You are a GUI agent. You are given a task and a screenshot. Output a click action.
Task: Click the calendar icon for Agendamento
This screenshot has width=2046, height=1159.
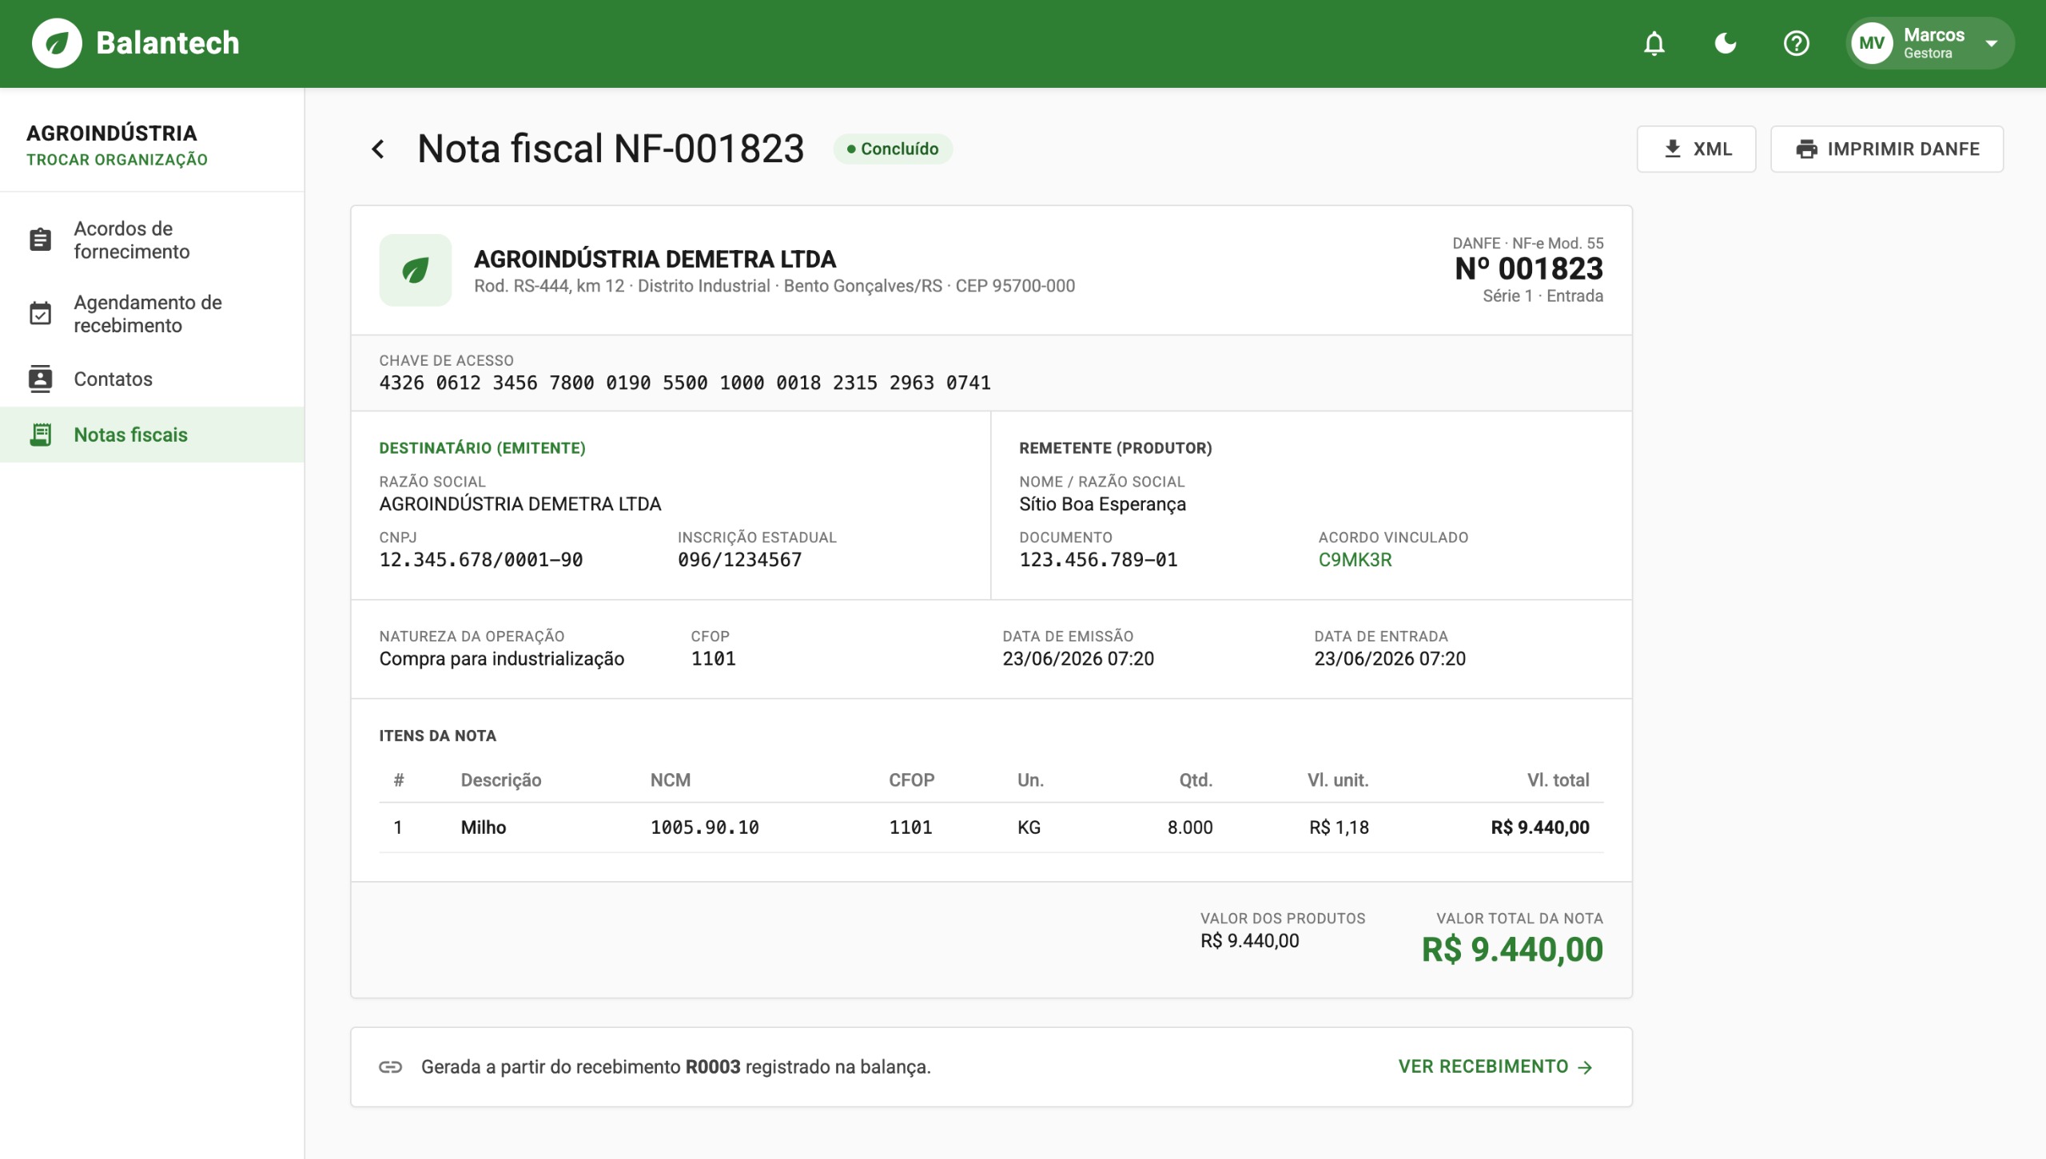(x=40, y=313)
